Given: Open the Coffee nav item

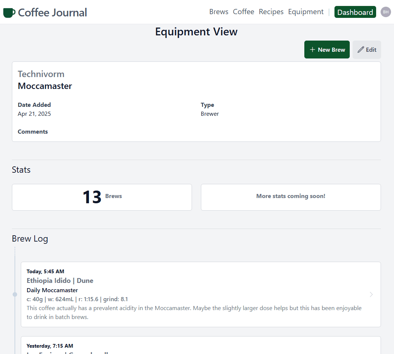Looking at the screenshot, I should click(243, 12).
